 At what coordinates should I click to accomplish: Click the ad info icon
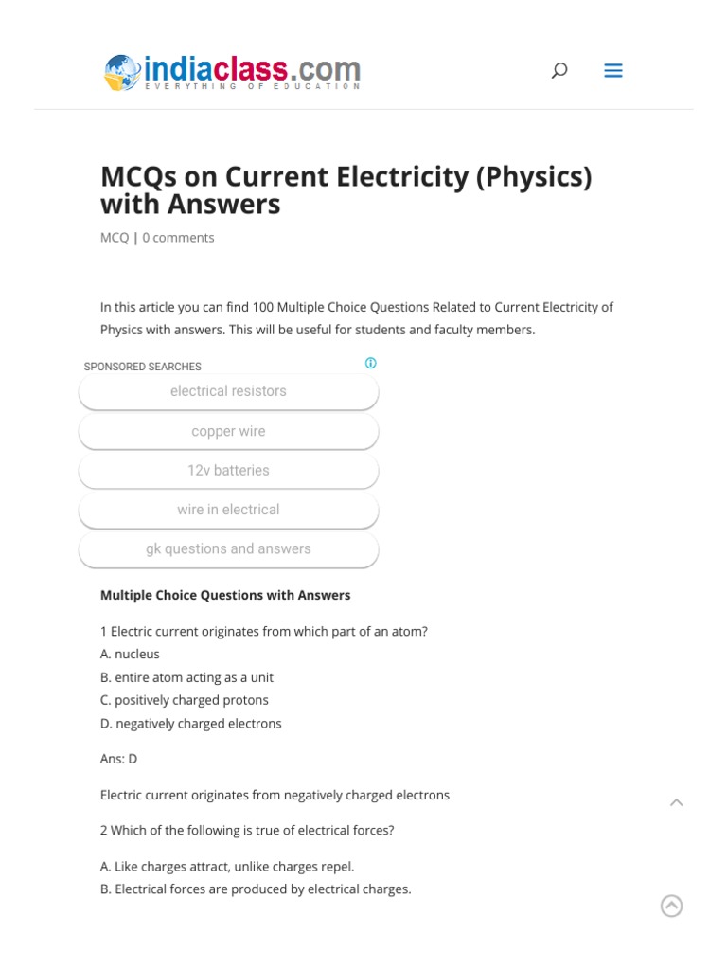pos(371,363)
